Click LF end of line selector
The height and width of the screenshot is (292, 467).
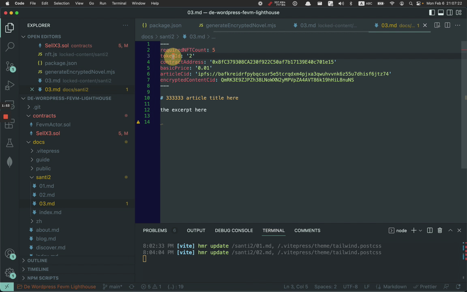click(366, 287)
